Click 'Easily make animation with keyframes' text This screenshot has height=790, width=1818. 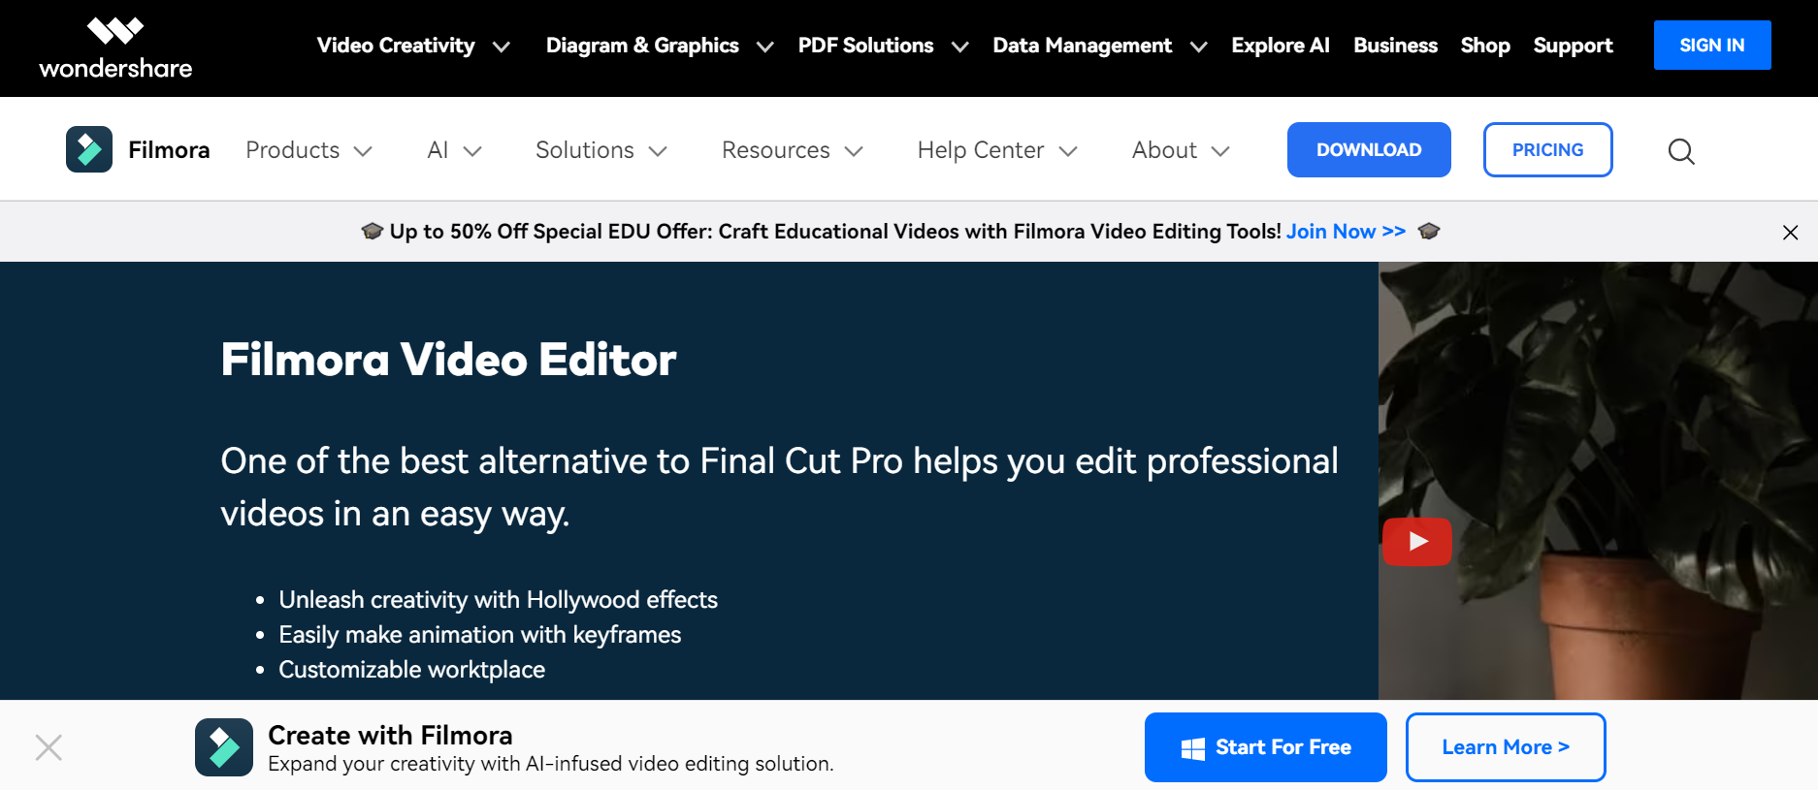(479, 635)
